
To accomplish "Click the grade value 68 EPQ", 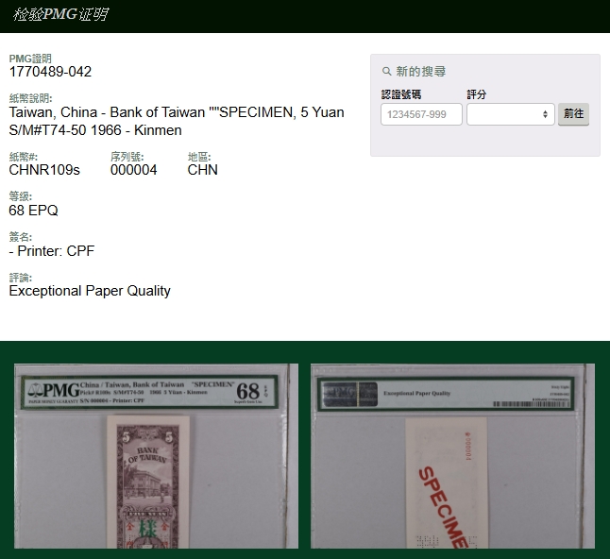I will (x=33, y=211).
